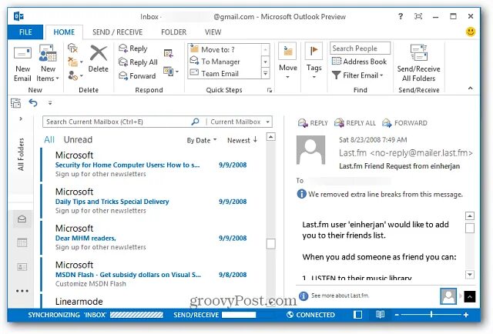The width and height of the screenshot is (493, 334).
Task: Expand the people pane arrow
Action: (470, 296)
